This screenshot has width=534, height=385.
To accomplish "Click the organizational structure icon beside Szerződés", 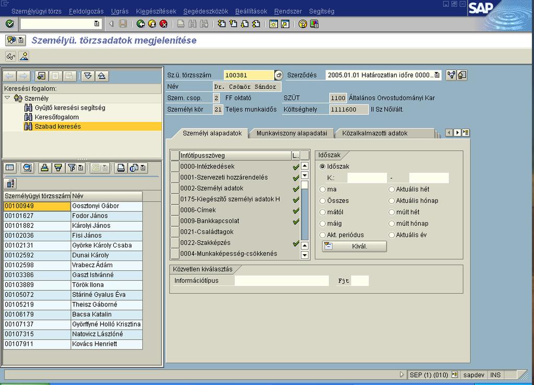I will 451,75.
